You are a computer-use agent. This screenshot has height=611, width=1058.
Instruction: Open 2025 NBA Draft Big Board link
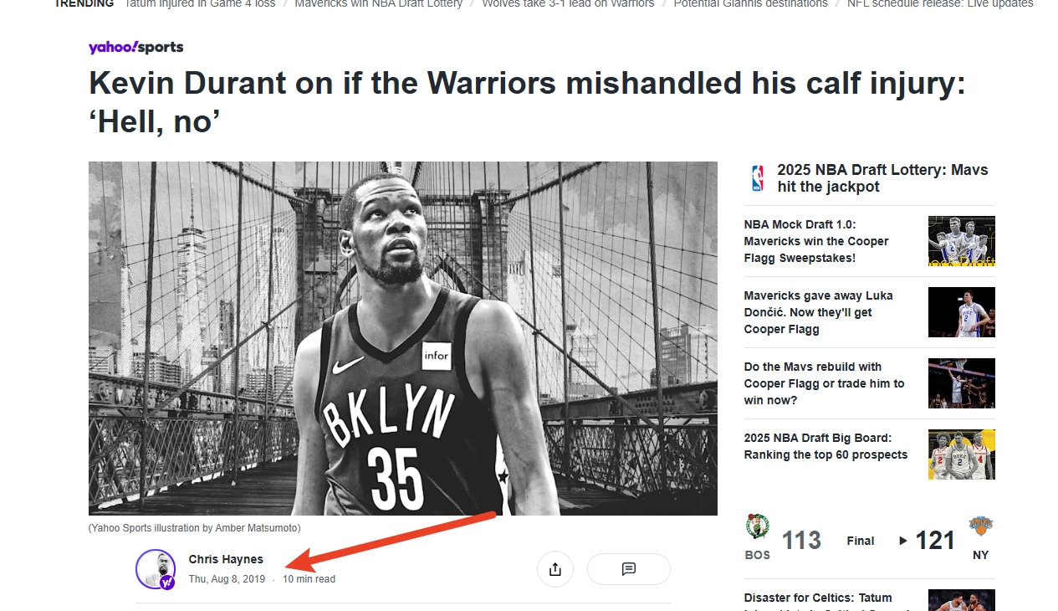click(825, 446)
